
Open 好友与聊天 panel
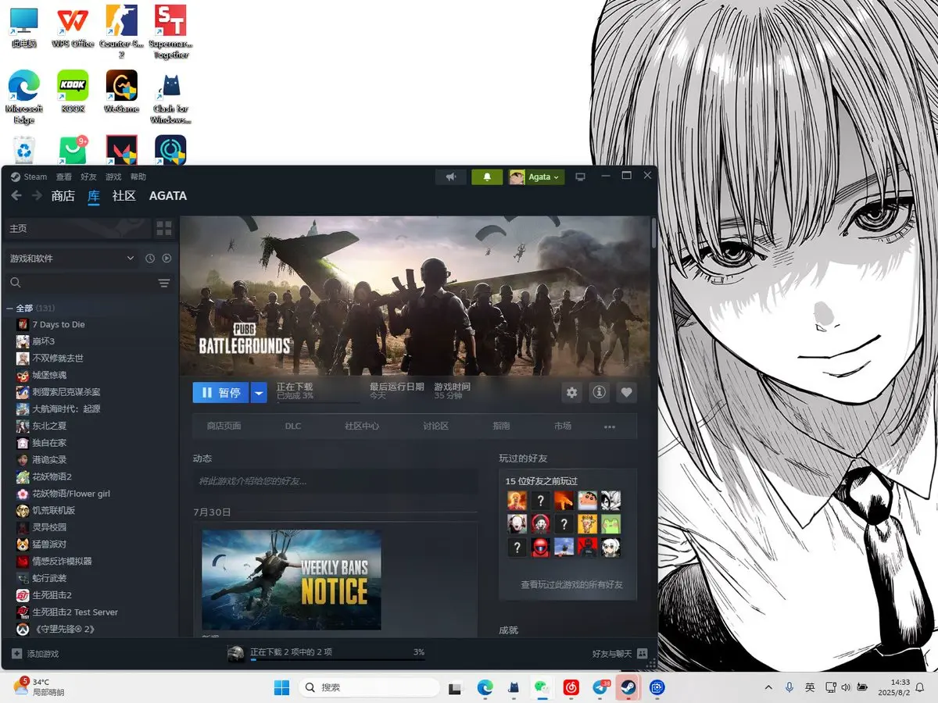click(620, 654)
